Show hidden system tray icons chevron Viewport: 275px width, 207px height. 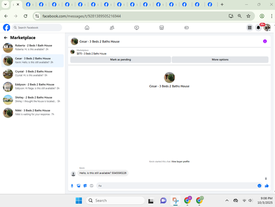[x=227, y=200]
